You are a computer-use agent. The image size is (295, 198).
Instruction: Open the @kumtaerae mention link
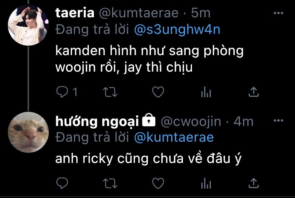pos(174,137)
